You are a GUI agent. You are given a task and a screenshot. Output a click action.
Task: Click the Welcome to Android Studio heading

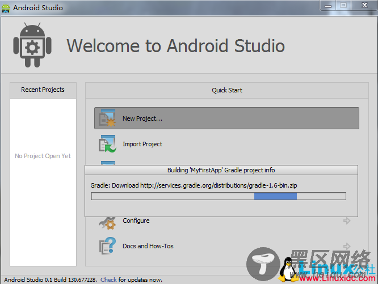pyautogui.click(x=176, y=46)
